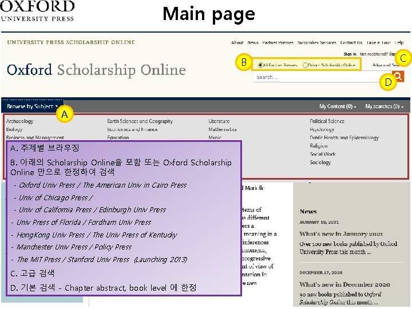Browse the Archaeology subject
The width and height of the screenshot is (412, 309).
point(19,121)
